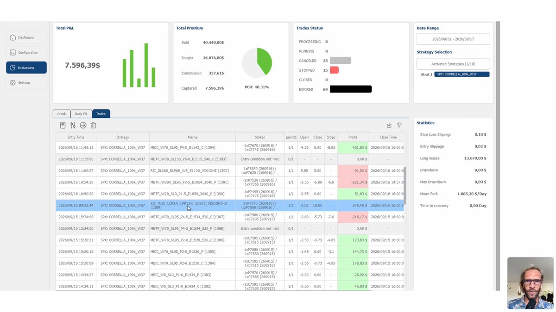Screen dimensions: 556x312
Task: Click the gray CANCELED status bar
Action: 341,61
